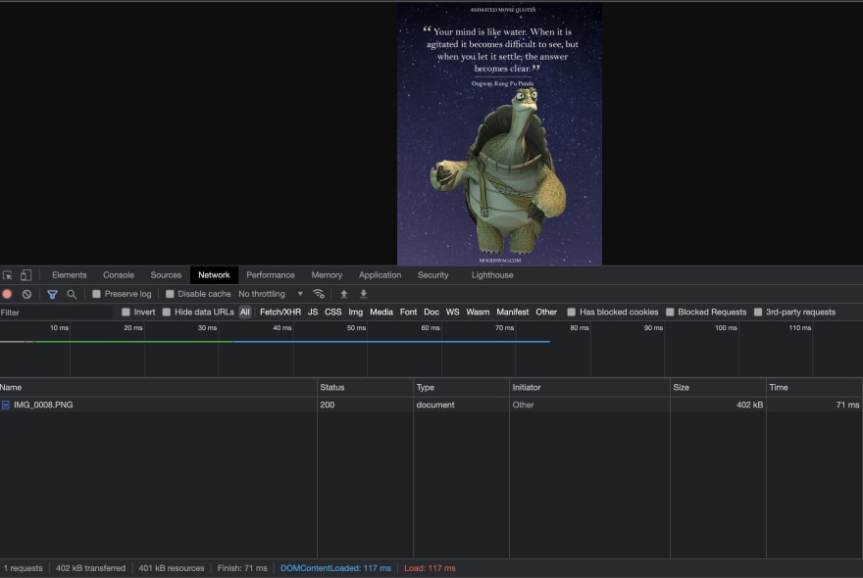Image resolution: width=863 pixels, height=578 pixels.
Task: Select the All request type filter
Action: pyautogui.click(x=245, y=312)
